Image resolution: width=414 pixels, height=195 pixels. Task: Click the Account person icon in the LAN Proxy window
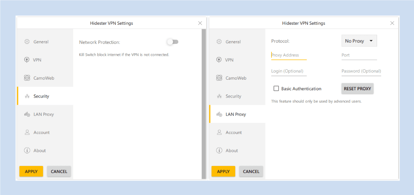coord(219,133)
